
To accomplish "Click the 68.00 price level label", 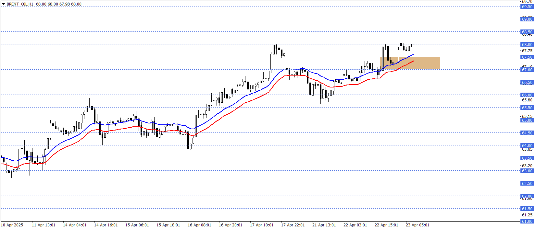I will tap(527, 44).
